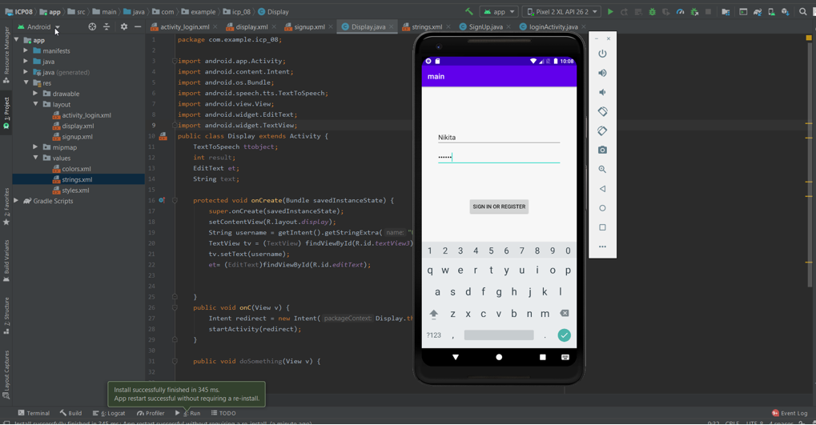Click the Collapse All icon in Project panel
Image resolution: width=816 pixels, height=425 pixels.
[x=107, y=26]
